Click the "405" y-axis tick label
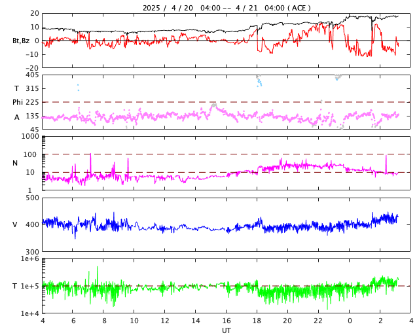Viewport: 419px width, 335px height. 32,75
